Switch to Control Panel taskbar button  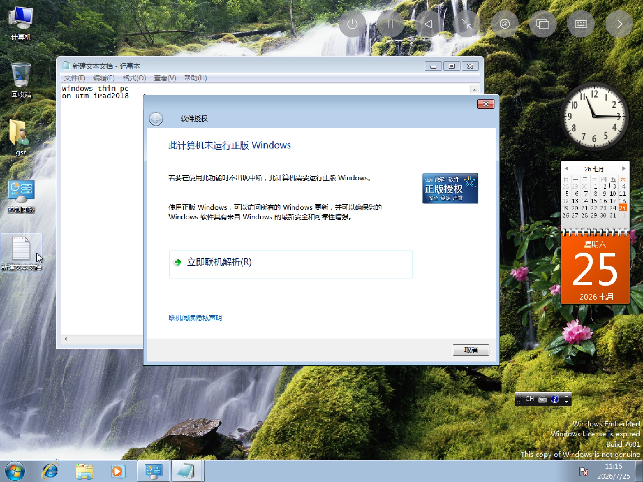(x=154, y=471)
